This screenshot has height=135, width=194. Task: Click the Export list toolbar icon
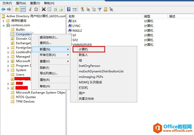61,9
